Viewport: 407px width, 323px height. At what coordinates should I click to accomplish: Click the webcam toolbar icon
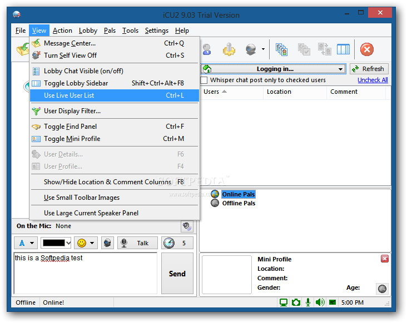pos(251,49)
